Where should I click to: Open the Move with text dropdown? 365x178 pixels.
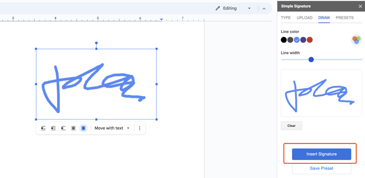[x=112, y=128]
